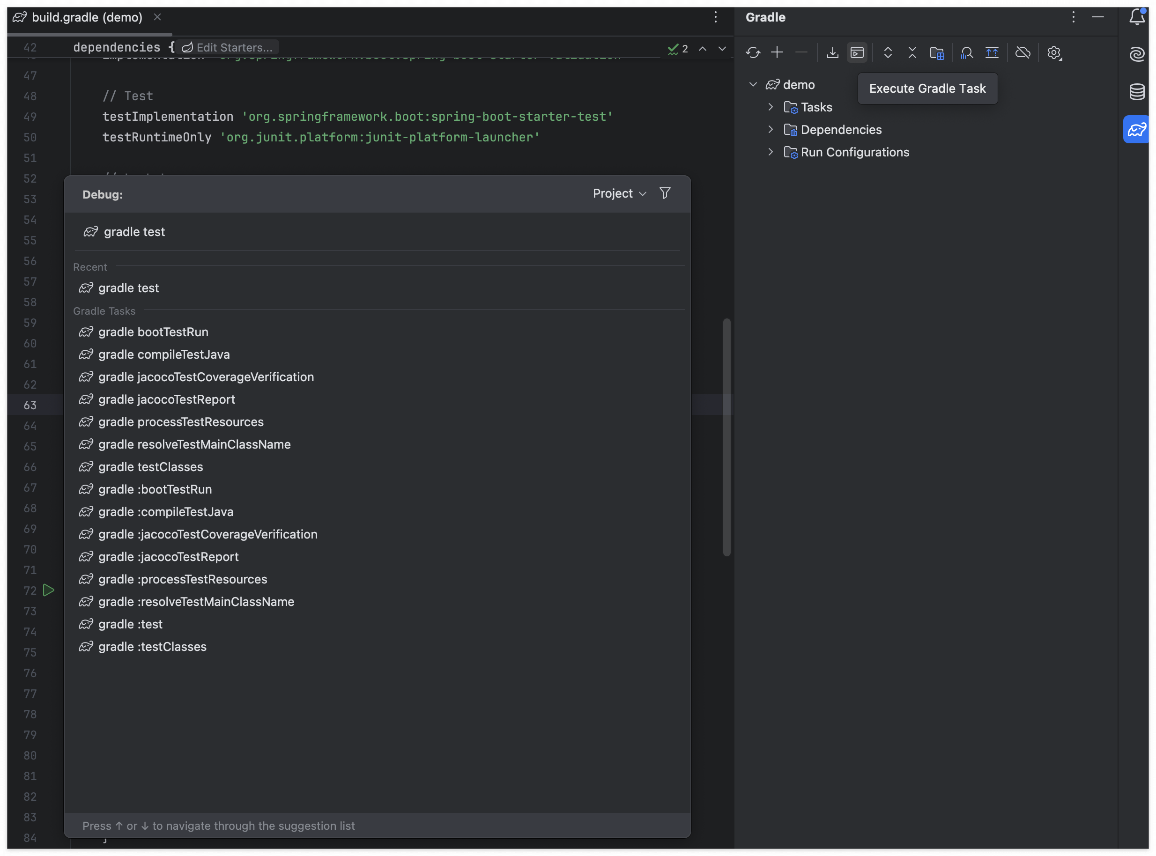The height and width of the screenshot is (856, 1156).
Task: Collapse the demo project node
Action: [x=753, y=84]
